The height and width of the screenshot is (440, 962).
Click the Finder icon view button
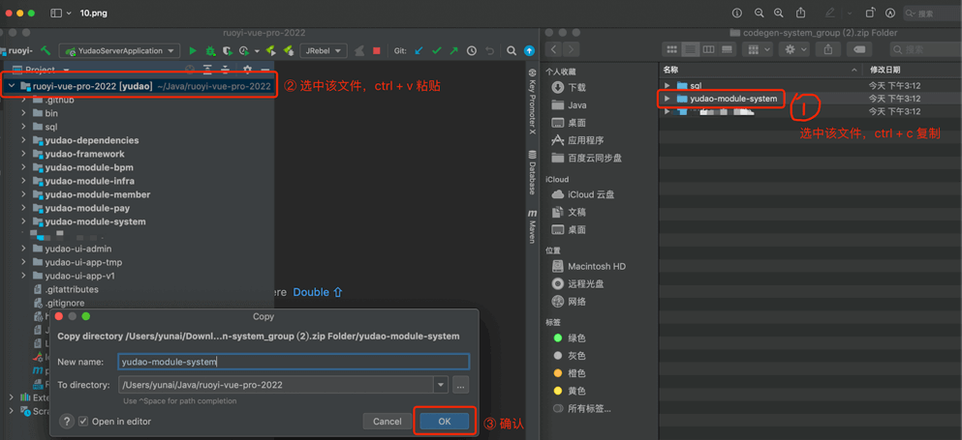[x=671, y=49]
